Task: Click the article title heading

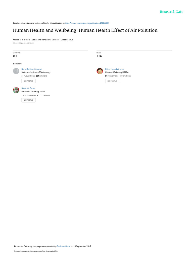Action: [85, 30]
